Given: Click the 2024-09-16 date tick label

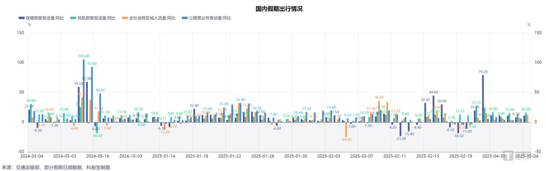Looking at the screenshot, I should [x=97, y=156].
